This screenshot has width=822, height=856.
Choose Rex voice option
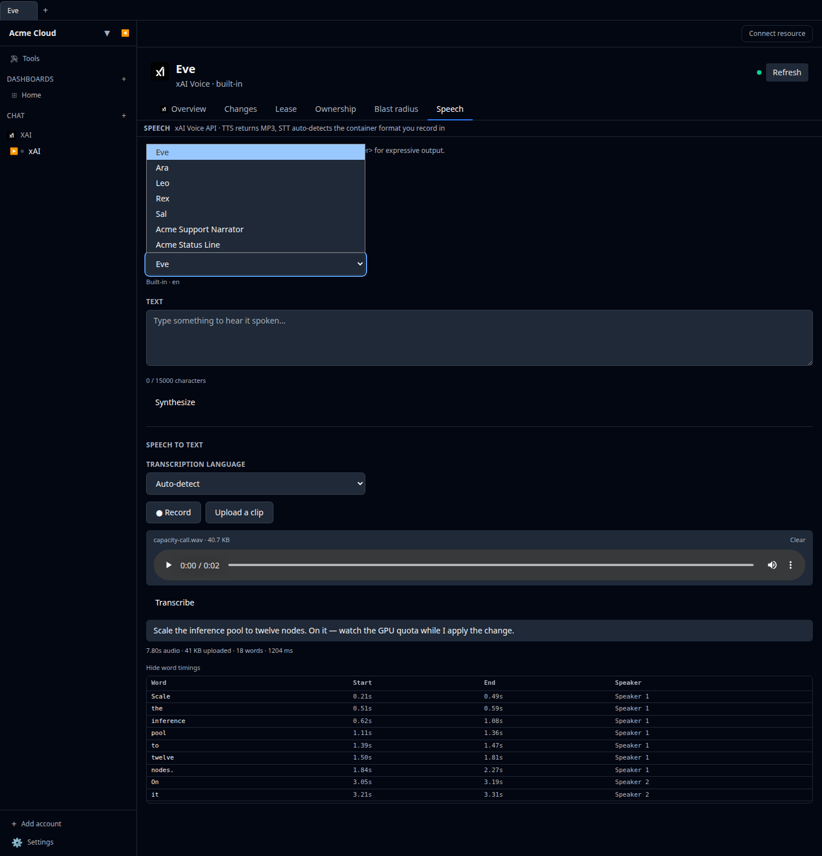click(x=256, y=199)
